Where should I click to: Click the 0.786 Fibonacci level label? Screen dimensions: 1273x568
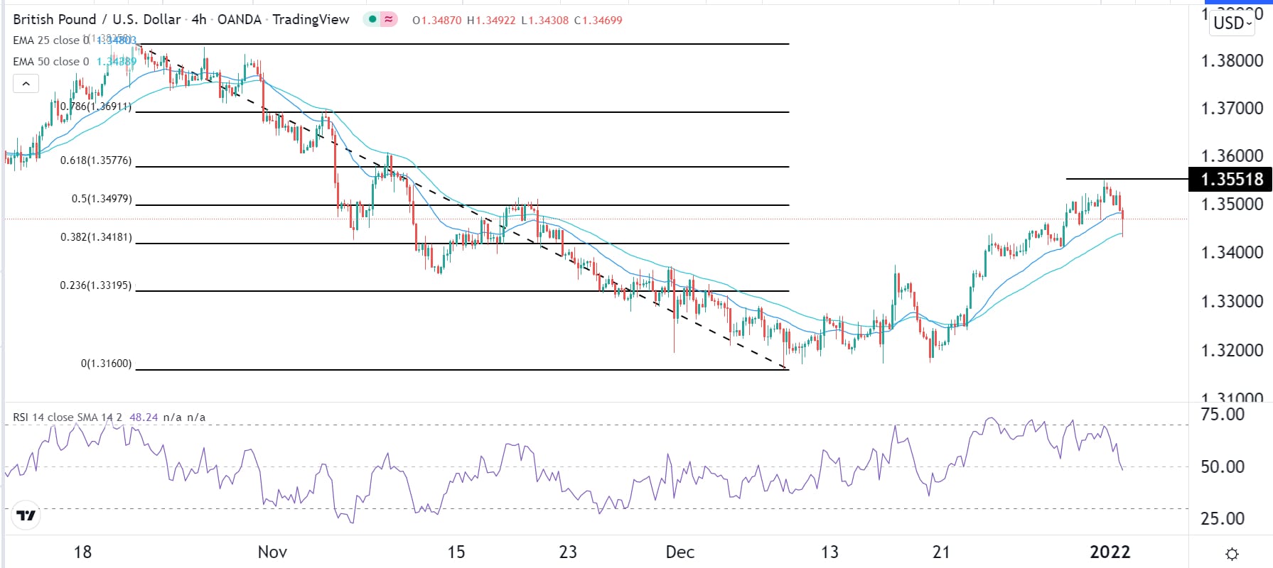96,106
